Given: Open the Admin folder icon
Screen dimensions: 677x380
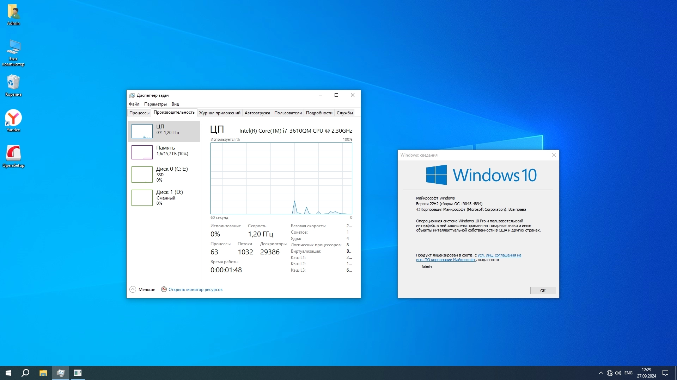Looking at the screenshot, I should click(13, 12).
